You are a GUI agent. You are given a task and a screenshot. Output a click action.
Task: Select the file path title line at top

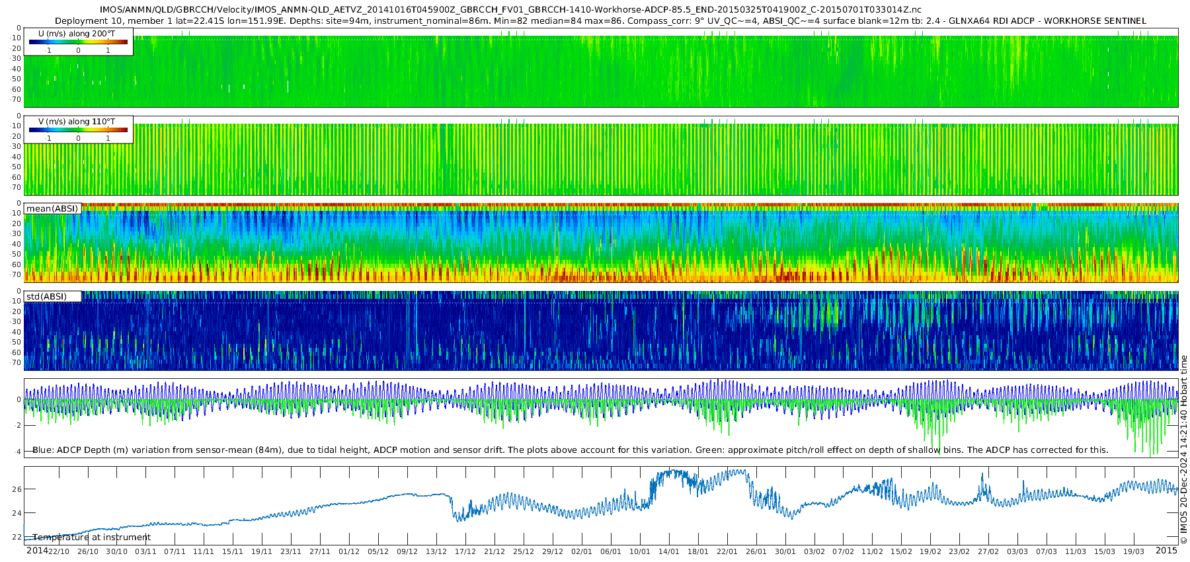point(510,10)
